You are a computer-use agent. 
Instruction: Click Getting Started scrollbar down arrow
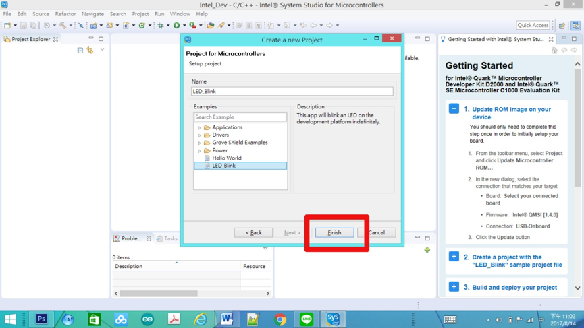(x=577, y=288)
